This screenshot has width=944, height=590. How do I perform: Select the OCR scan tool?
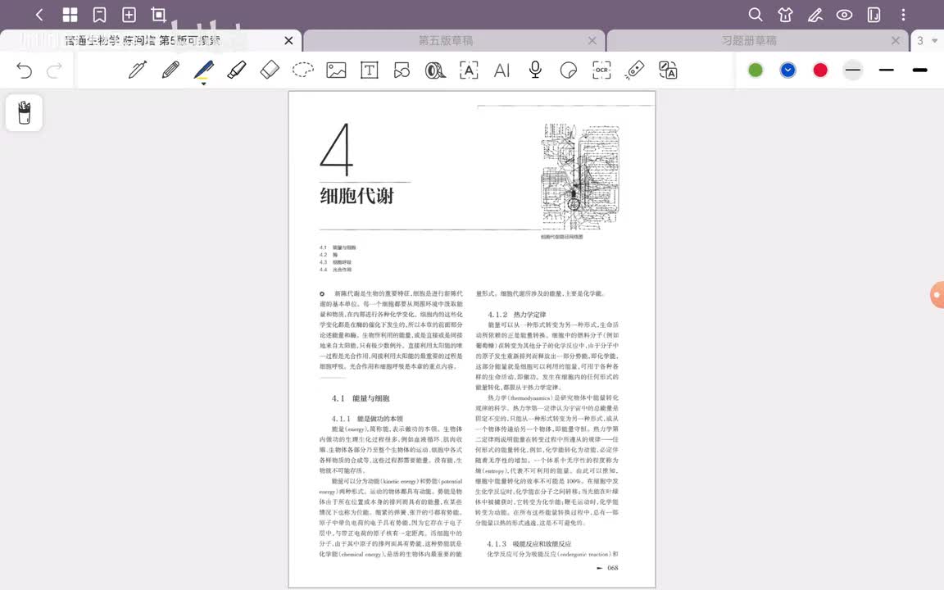(x=601, y=70)
